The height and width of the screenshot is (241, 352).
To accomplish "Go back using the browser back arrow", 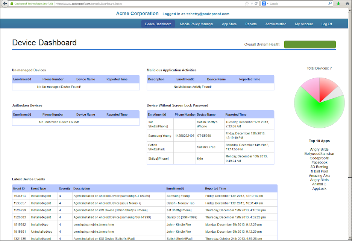I will point(5,4).
